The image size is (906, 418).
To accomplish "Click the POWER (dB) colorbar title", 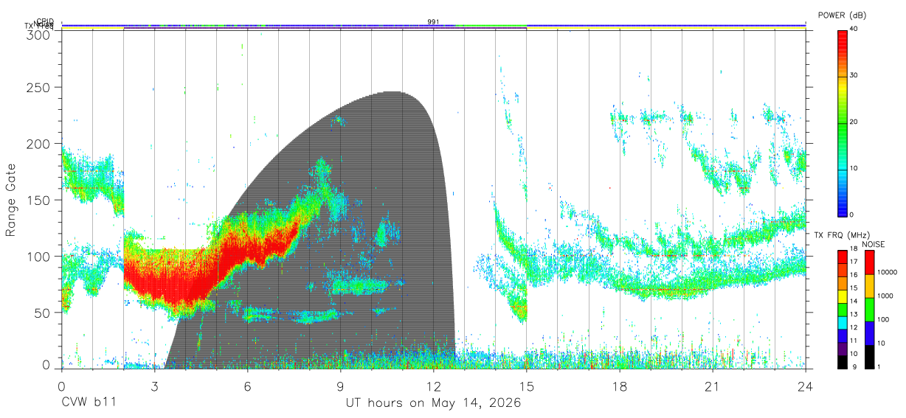I will (843, 15).
